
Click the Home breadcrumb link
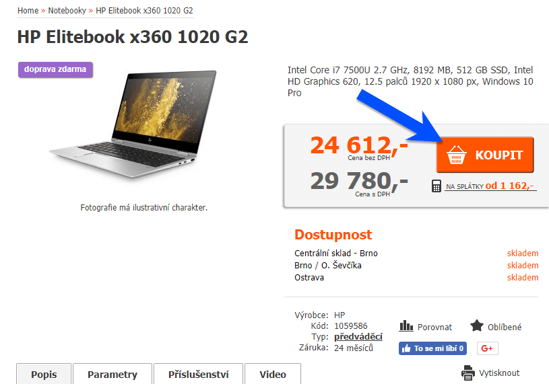[x=28, y=11]
